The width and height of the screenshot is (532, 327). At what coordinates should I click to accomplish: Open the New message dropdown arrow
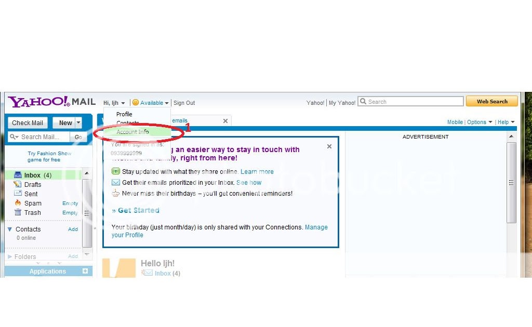point(78,122)
